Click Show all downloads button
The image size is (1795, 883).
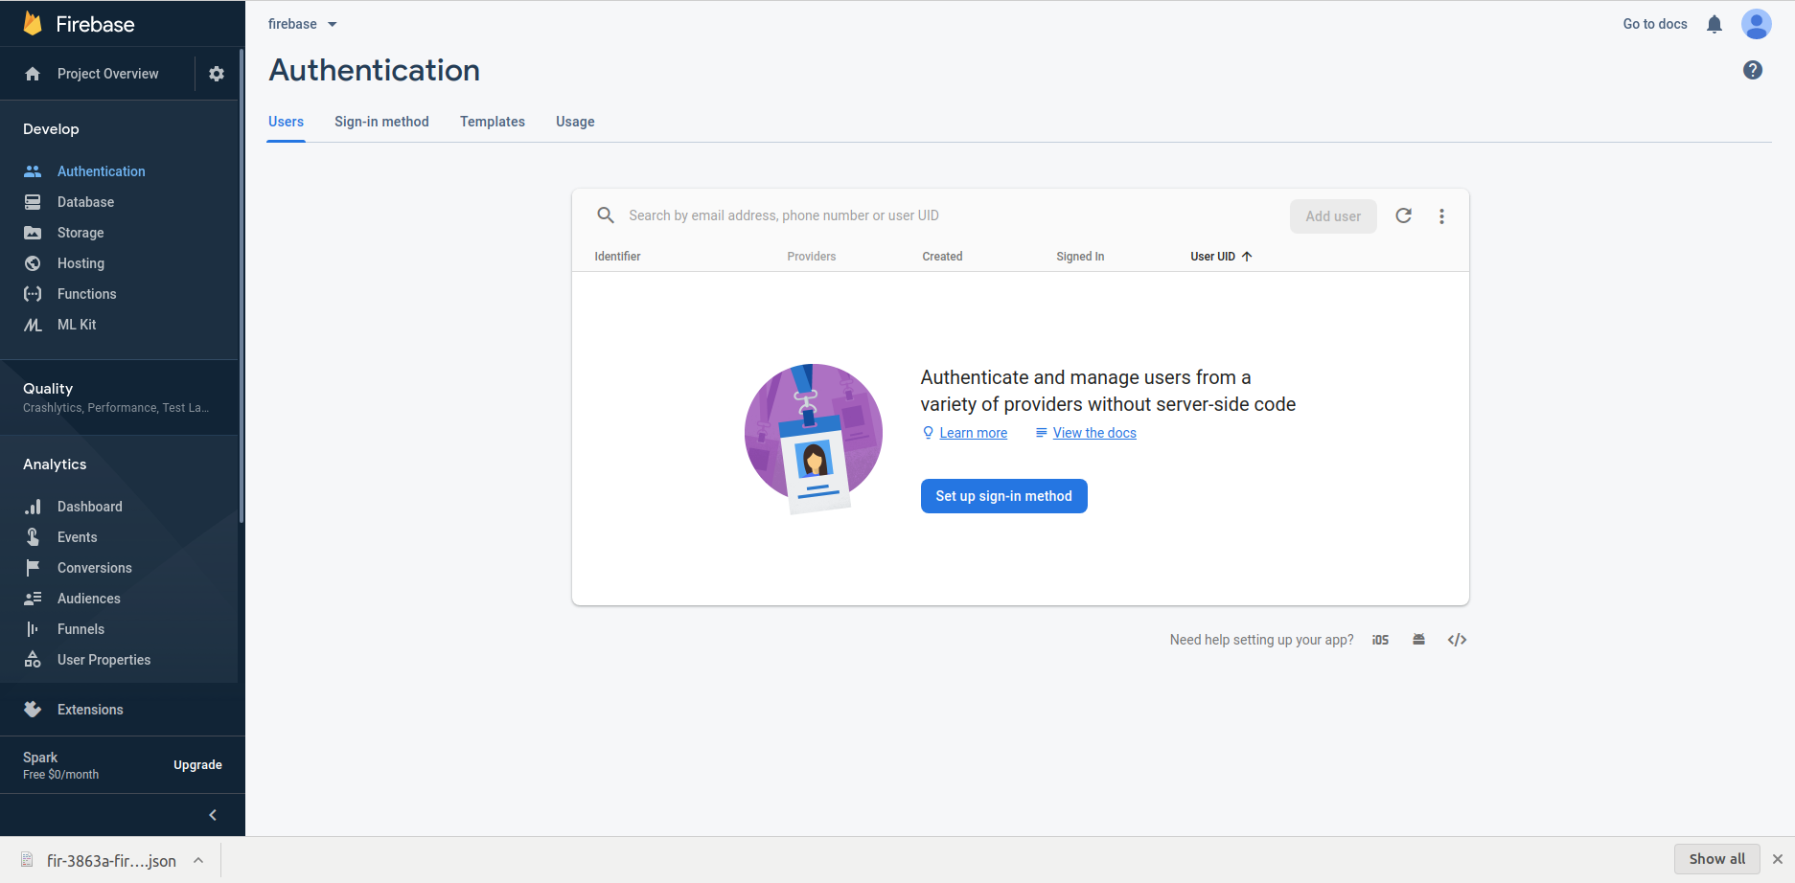(x=1717, y=859)
